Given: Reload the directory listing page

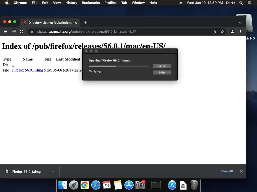Looking at the screenshot, I should tap(22, 31).
